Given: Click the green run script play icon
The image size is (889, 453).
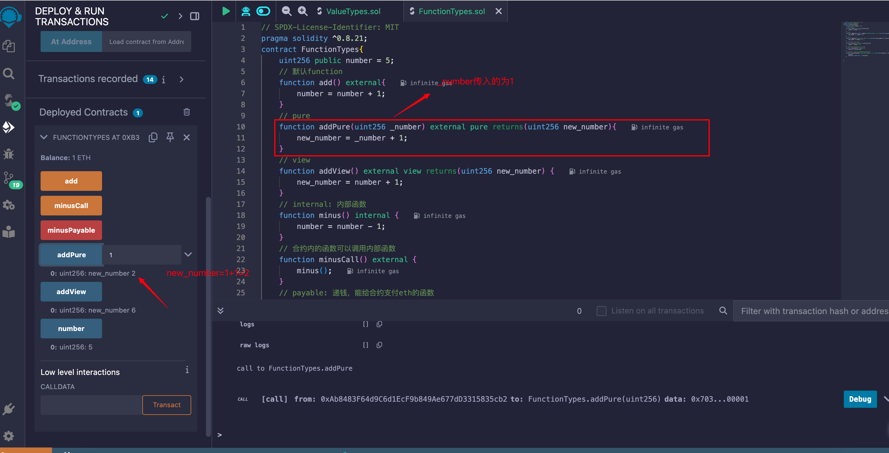Looking at the screenshot, I should click(226, 11).
